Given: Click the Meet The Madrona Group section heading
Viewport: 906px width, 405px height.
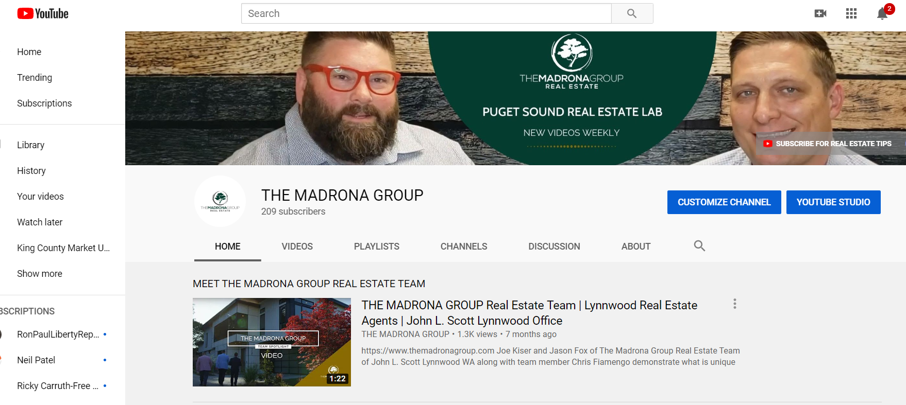Looking at the screenshot, I should click(x=309, y=284).
